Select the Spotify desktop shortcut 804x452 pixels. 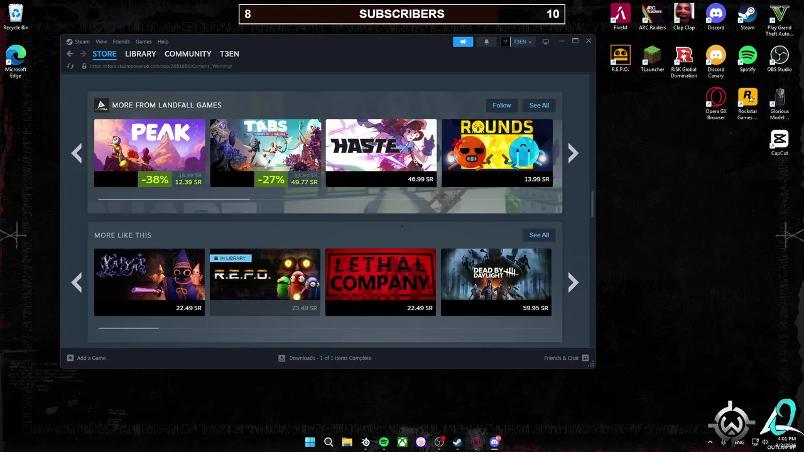click(x=747, y=60)
